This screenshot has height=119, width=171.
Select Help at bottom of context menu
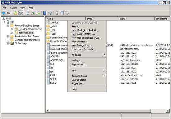tap(87, 89)
